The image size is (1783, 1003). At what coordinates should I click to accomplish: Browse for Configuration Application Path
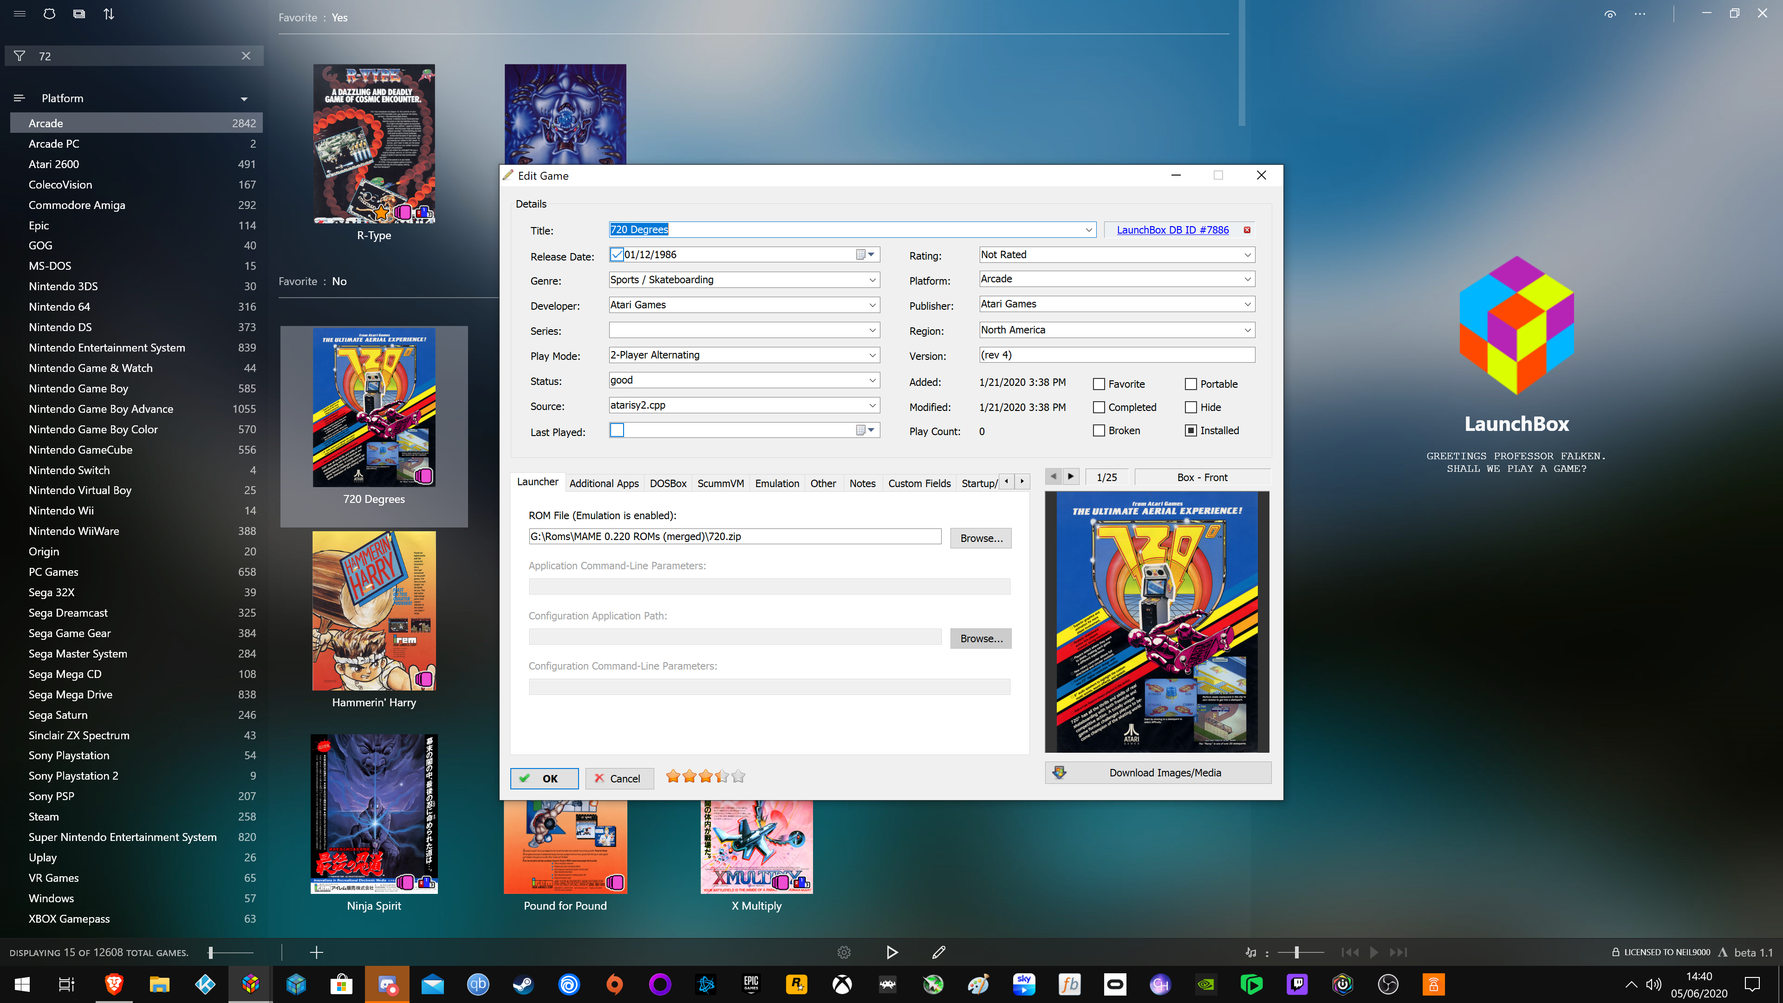[981, 638]
